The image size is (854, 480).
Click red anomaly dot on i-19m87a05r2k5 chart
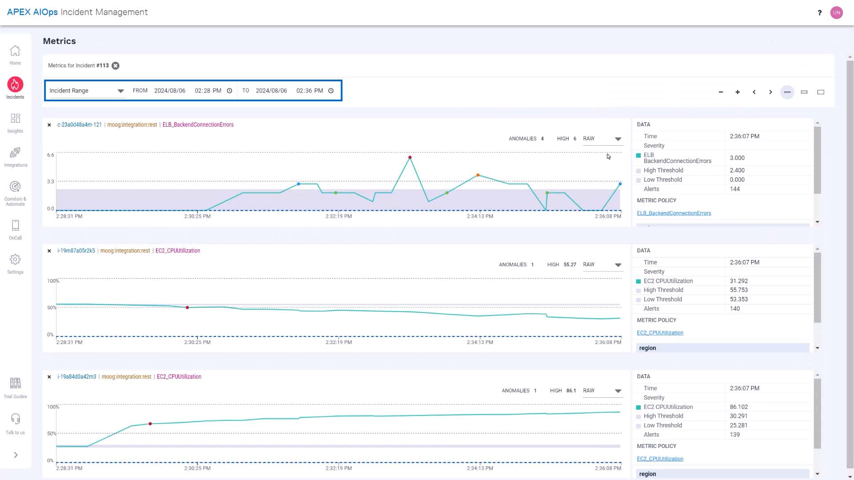coord(187,308)
